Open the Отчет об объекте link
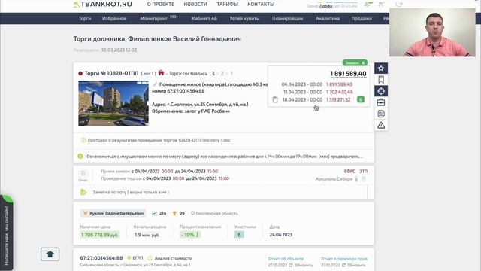This screenshot has width=481, height=271. tap(286, 259)
